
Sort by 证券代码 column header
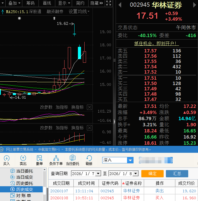(x=110, y=183)
